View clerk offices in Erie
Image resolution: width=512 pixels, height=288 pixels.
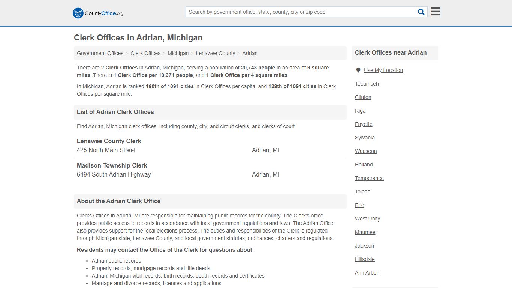[359, 205]
